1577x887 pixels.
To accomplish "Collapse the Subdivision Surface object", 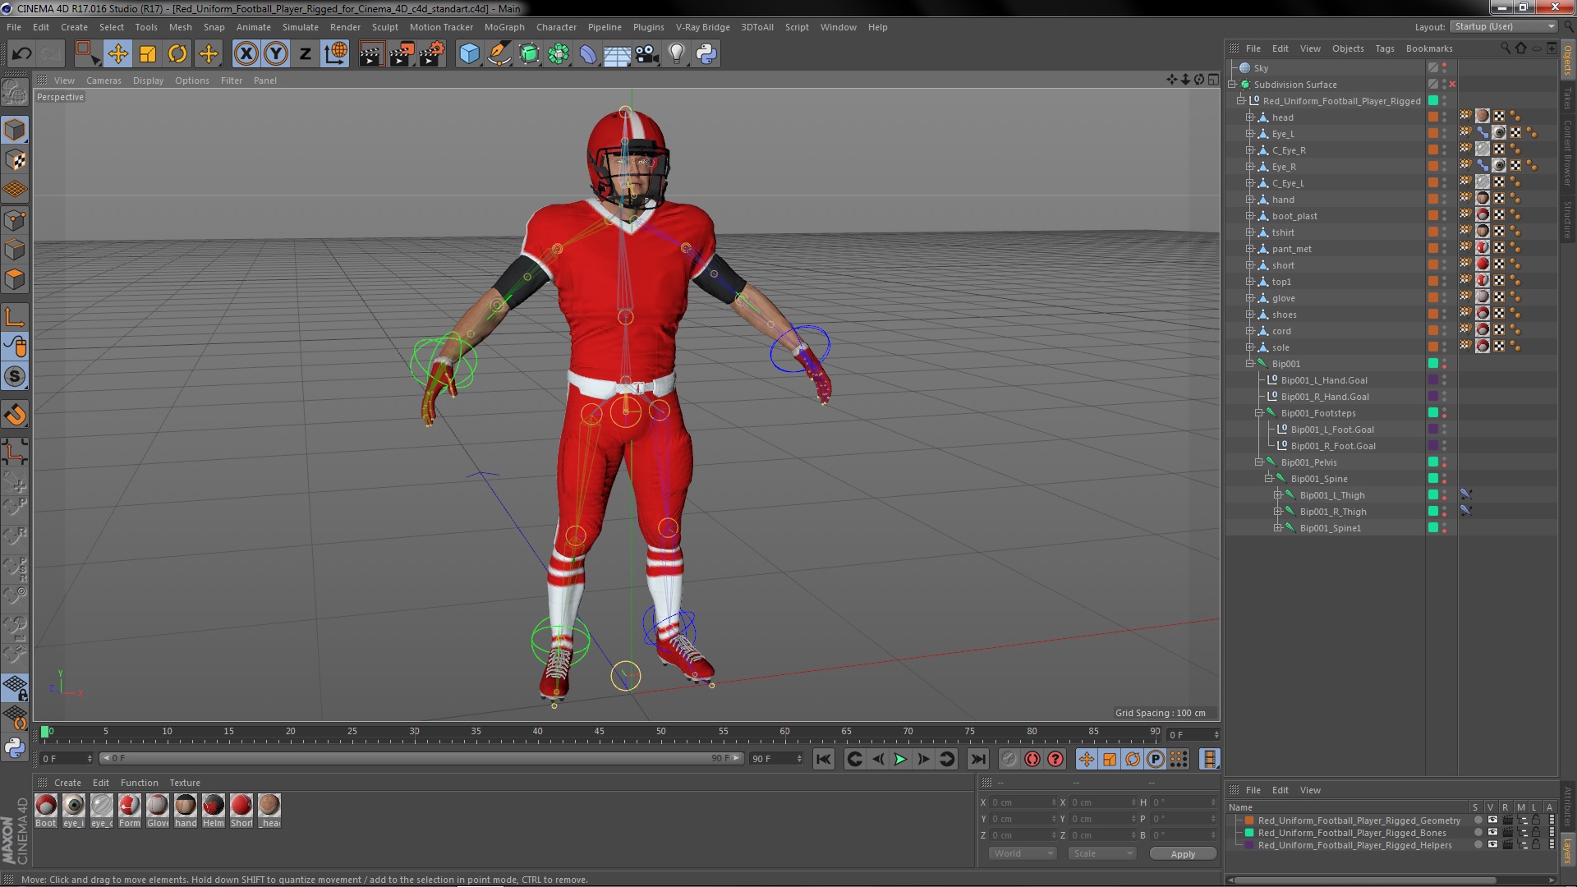I will coord(1232,85).
